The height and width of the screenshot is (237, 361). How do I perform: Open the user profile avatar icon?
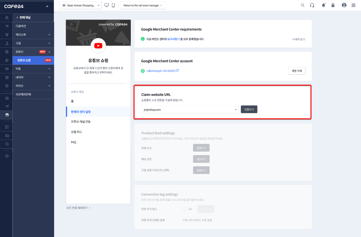(x=344, y=5)
